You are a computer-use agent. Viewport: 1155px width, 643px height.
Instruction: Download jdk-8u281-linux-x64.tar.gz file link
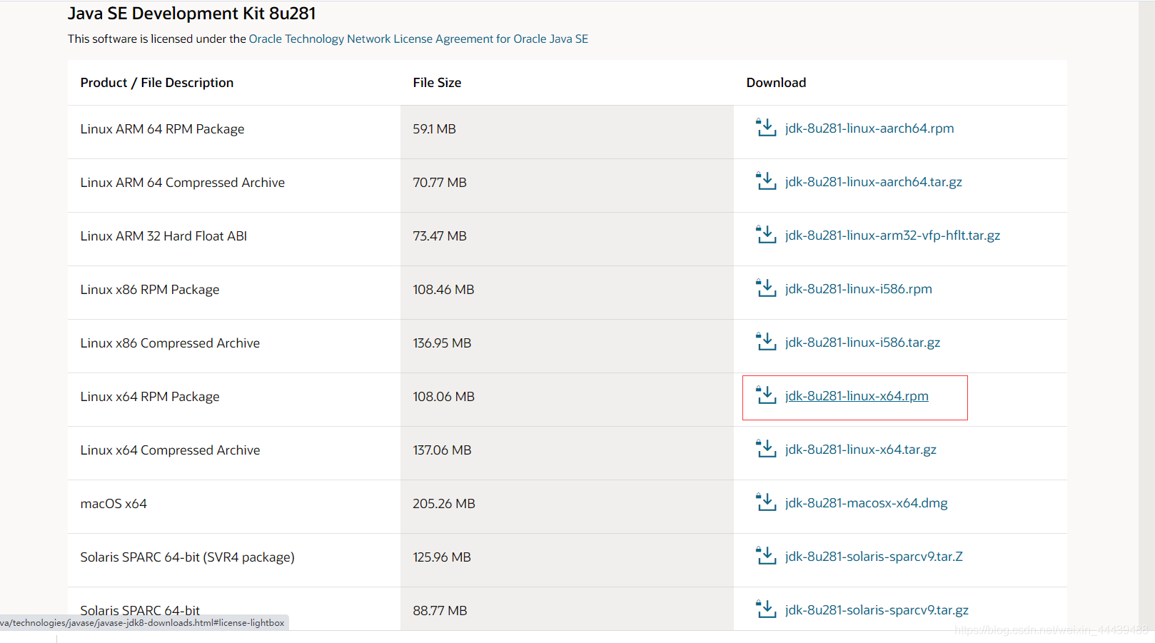tap(861, 450)
